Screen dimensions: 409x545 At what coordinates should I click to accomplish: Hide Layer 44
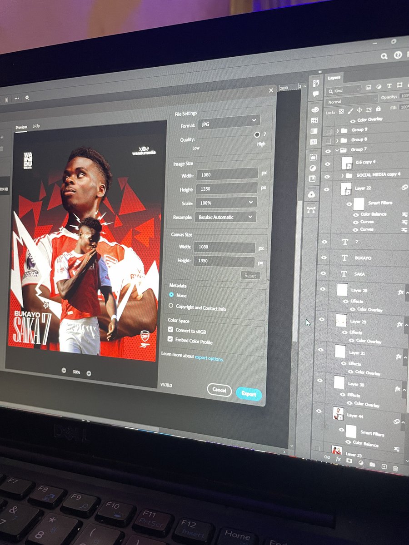(x=319, y=411)
